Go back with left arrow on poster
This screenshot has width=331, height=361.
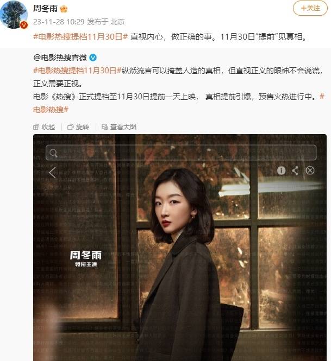click(x=52, y=173)
